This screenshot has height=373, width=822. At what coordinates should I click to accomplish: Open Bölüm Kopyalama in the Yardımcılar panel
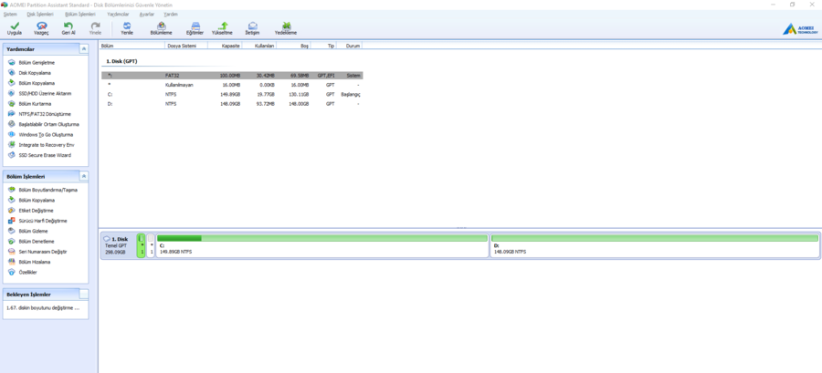click(x=37, y=83)
